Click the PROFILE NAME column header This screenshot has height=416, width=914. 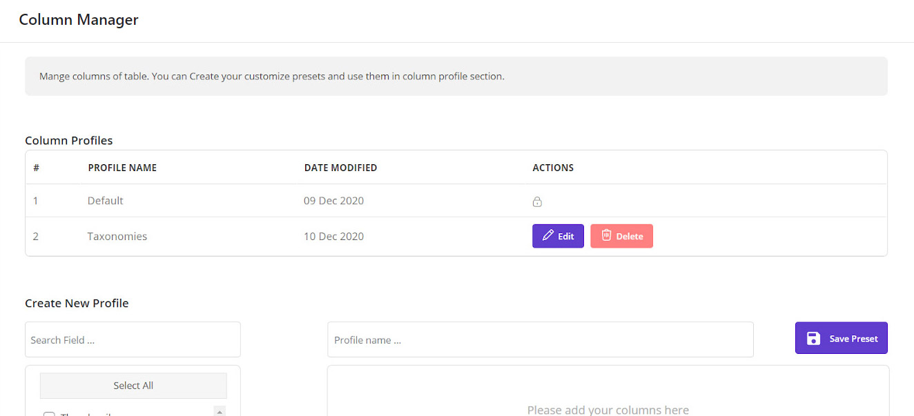pyautogui.click(x=122, y=168)
